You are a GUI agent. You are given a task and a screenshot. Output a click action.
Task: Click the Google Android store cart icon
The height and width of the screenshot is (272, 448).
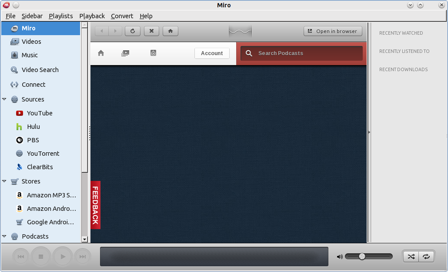(x=20, y=222)
